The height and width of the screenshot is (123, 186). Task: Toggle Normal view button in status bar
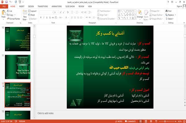click(x=141, y=121)
